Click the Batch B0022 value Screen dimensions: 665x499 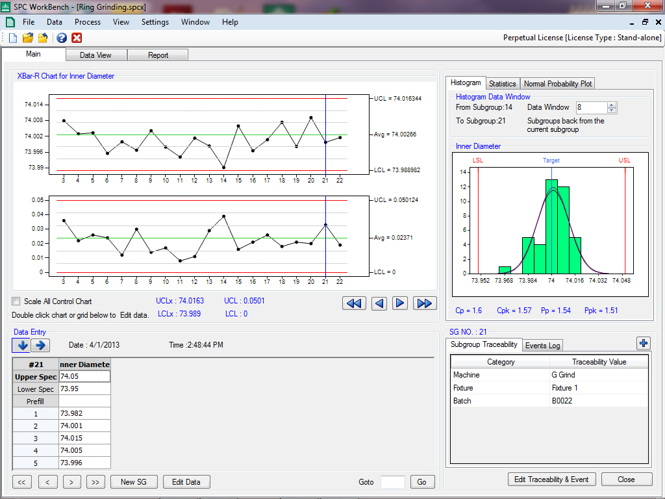tap(598, 400)
